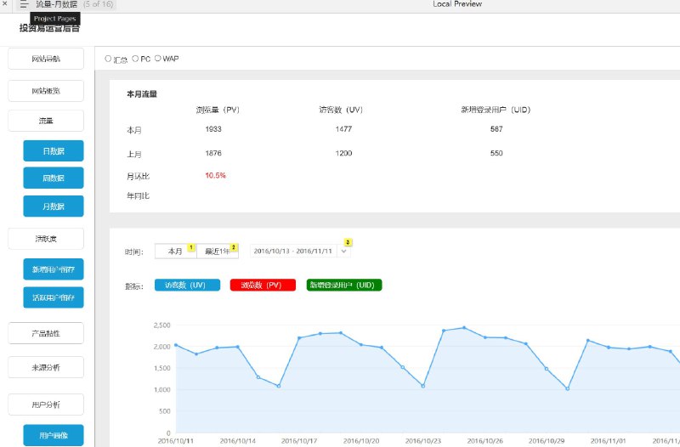Select the 汇总 radio button
Screen dimensions: 680x447
pos(108,59)
